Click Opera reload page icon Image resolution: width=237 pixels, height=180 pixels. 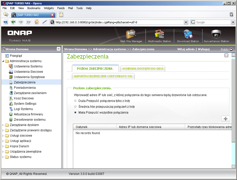[36, 22]
